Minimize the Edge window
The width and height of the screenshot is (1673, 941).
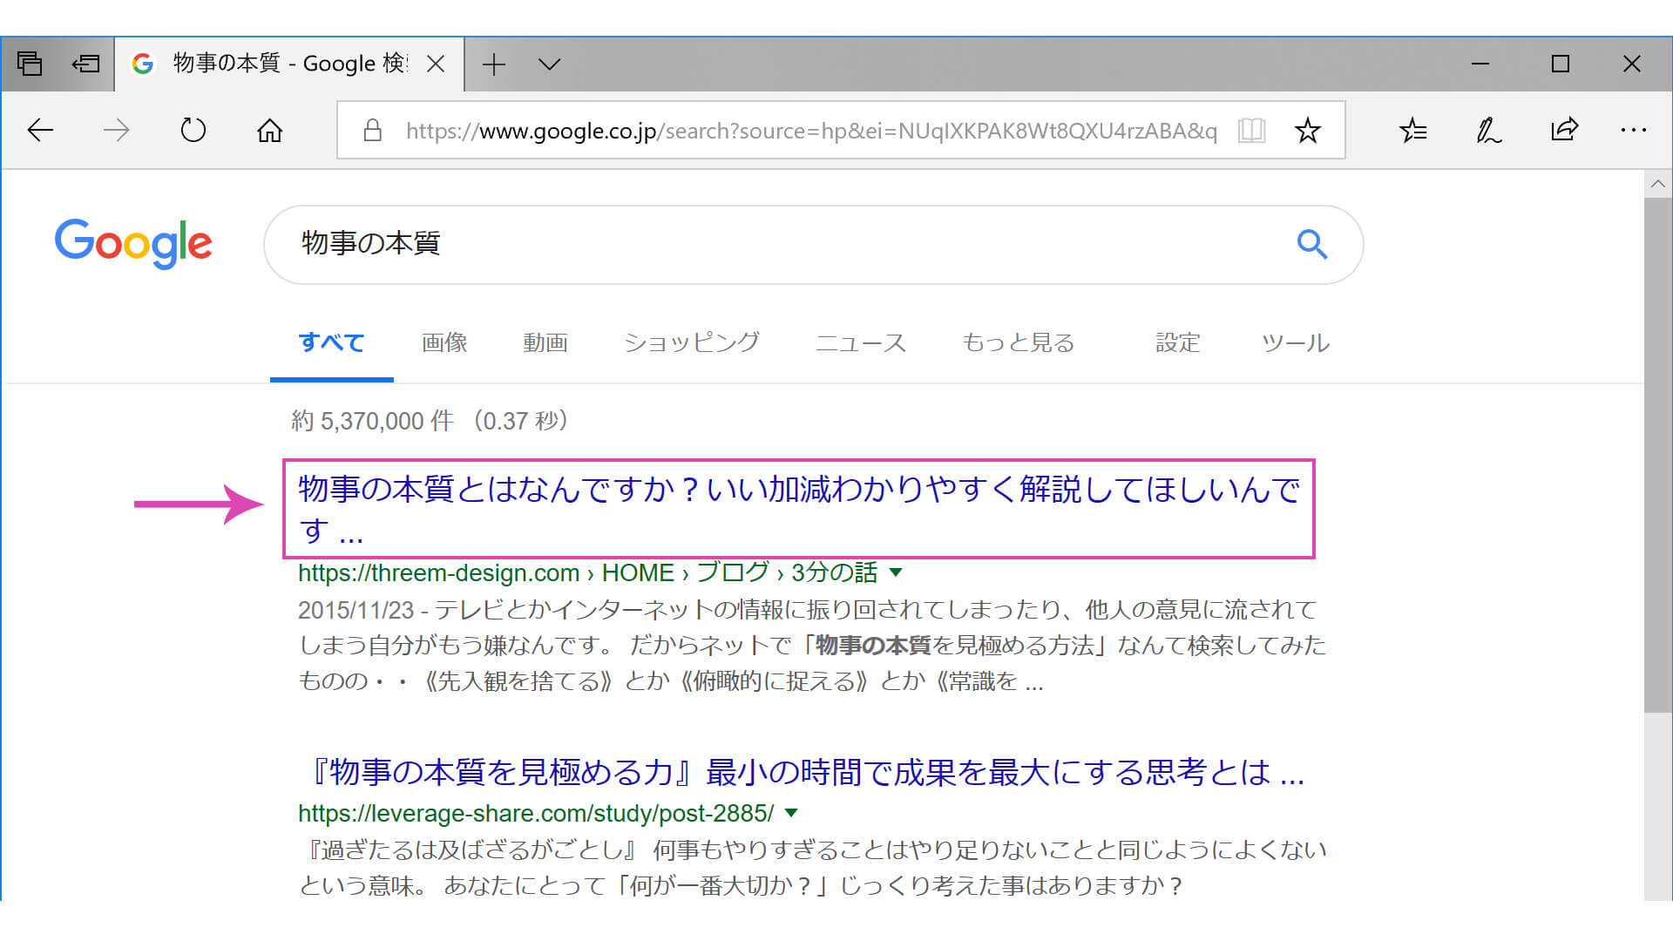click(x=1480, y=64)
